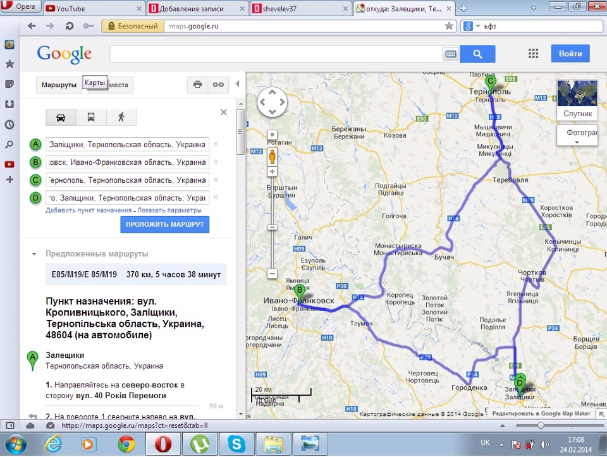Screen dimensions: 607x457
Task: Select the walking travel mode
Action: [x=121, y=118]
